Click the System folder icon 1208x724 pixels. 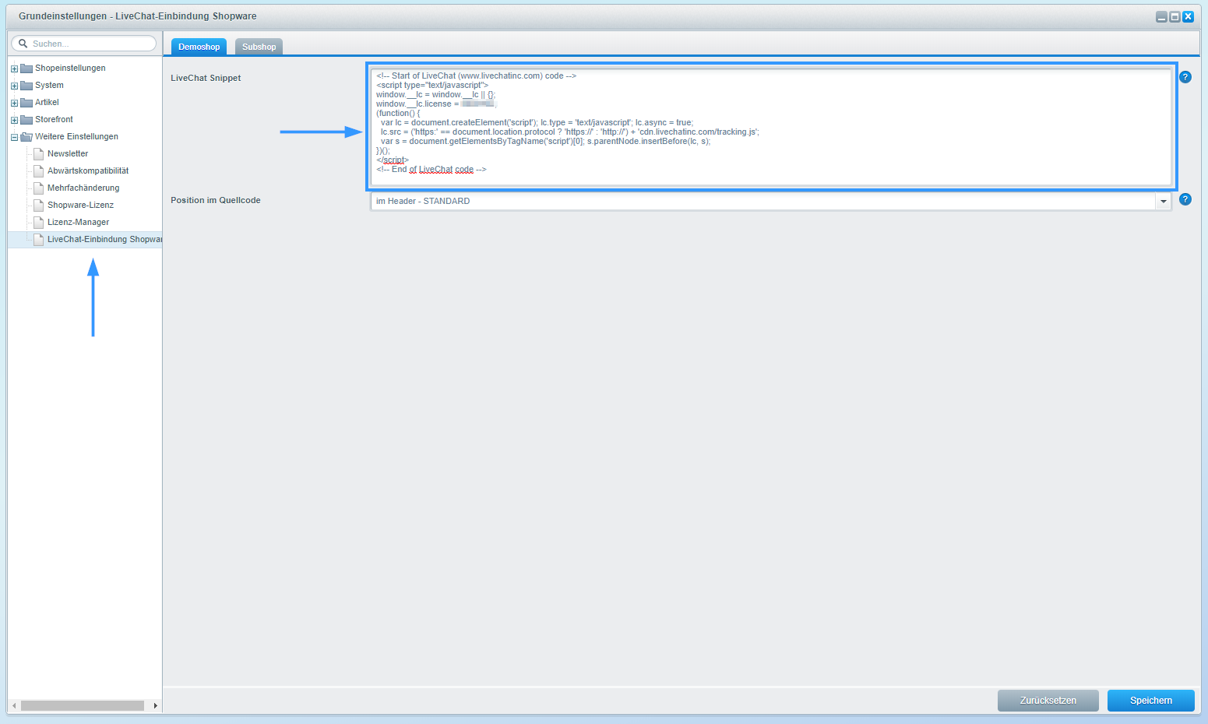(26, 85)
